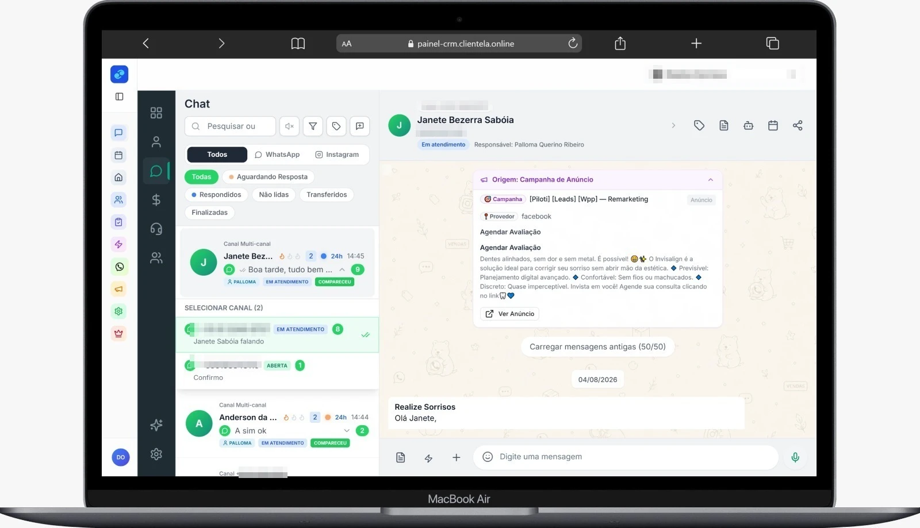Click the Digite uma mensagem input
Screen dimensions: 920x528
point(626,457)
